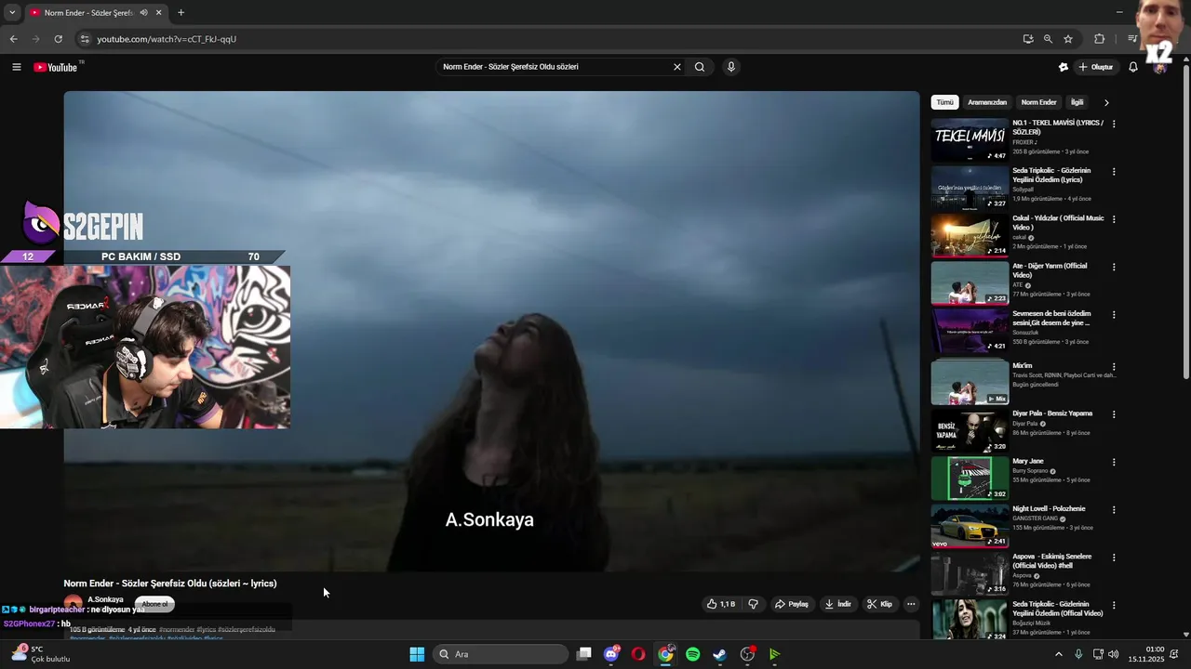Image resolution: width=1191 pixels, height=669 pixels.
Task: Bookmark this page with star icon
Action: [x=1068, y=39]
